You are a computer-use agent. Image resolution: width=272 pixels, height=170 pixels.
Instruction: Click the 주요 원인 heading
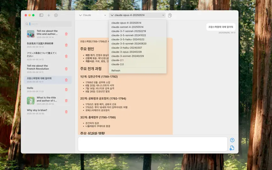point(87,49)
